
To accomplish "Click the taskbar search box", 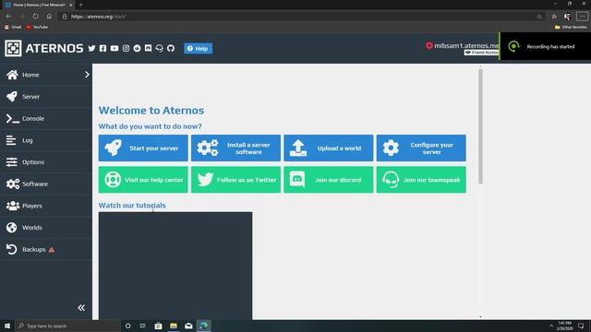I will pos(67,326).
